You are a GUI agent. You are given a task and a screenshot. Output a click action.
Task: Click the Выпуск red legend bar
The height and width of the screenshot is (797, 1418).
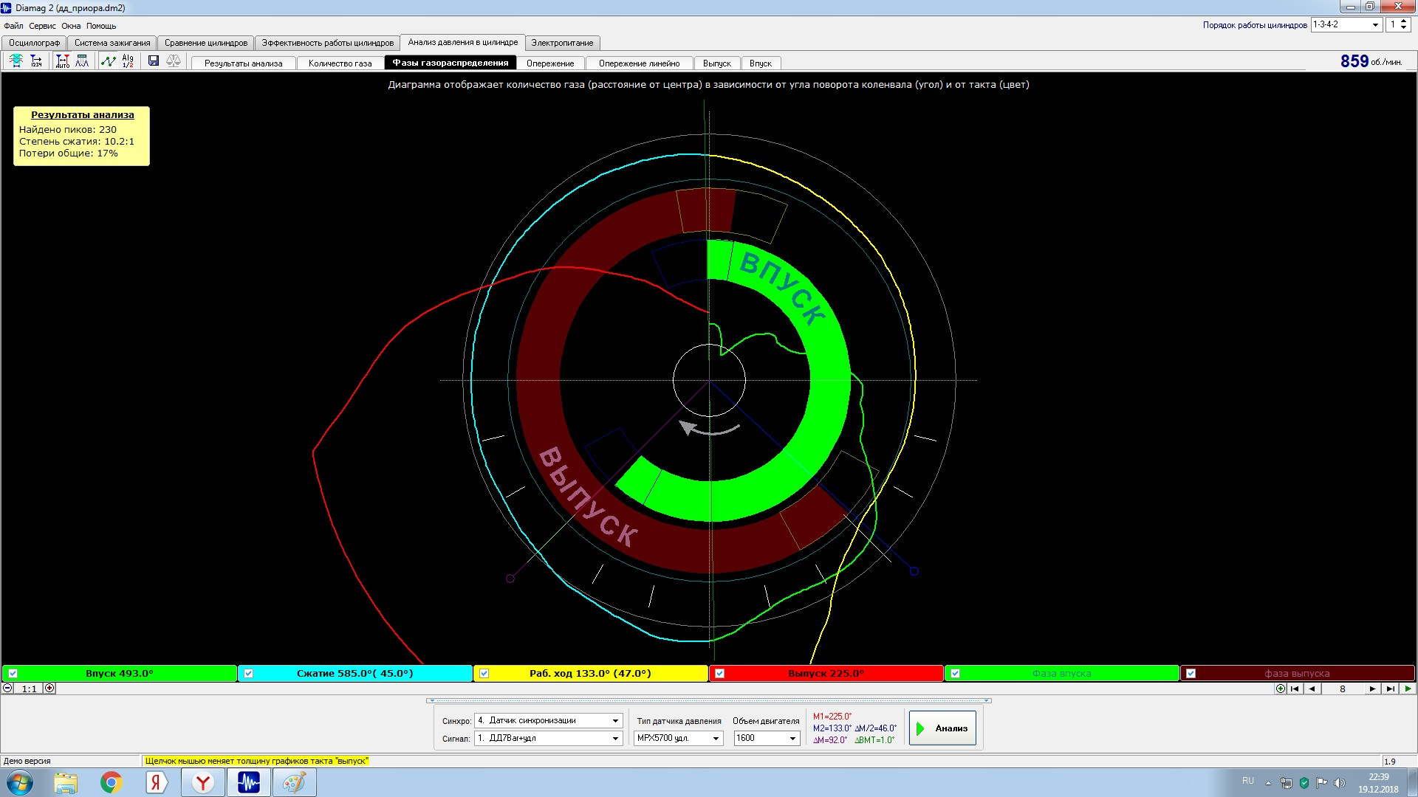pyautogui.click(x=826, y=674)
